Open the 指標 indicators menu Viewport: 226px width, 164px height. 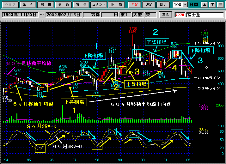click(x=45, y=5)
